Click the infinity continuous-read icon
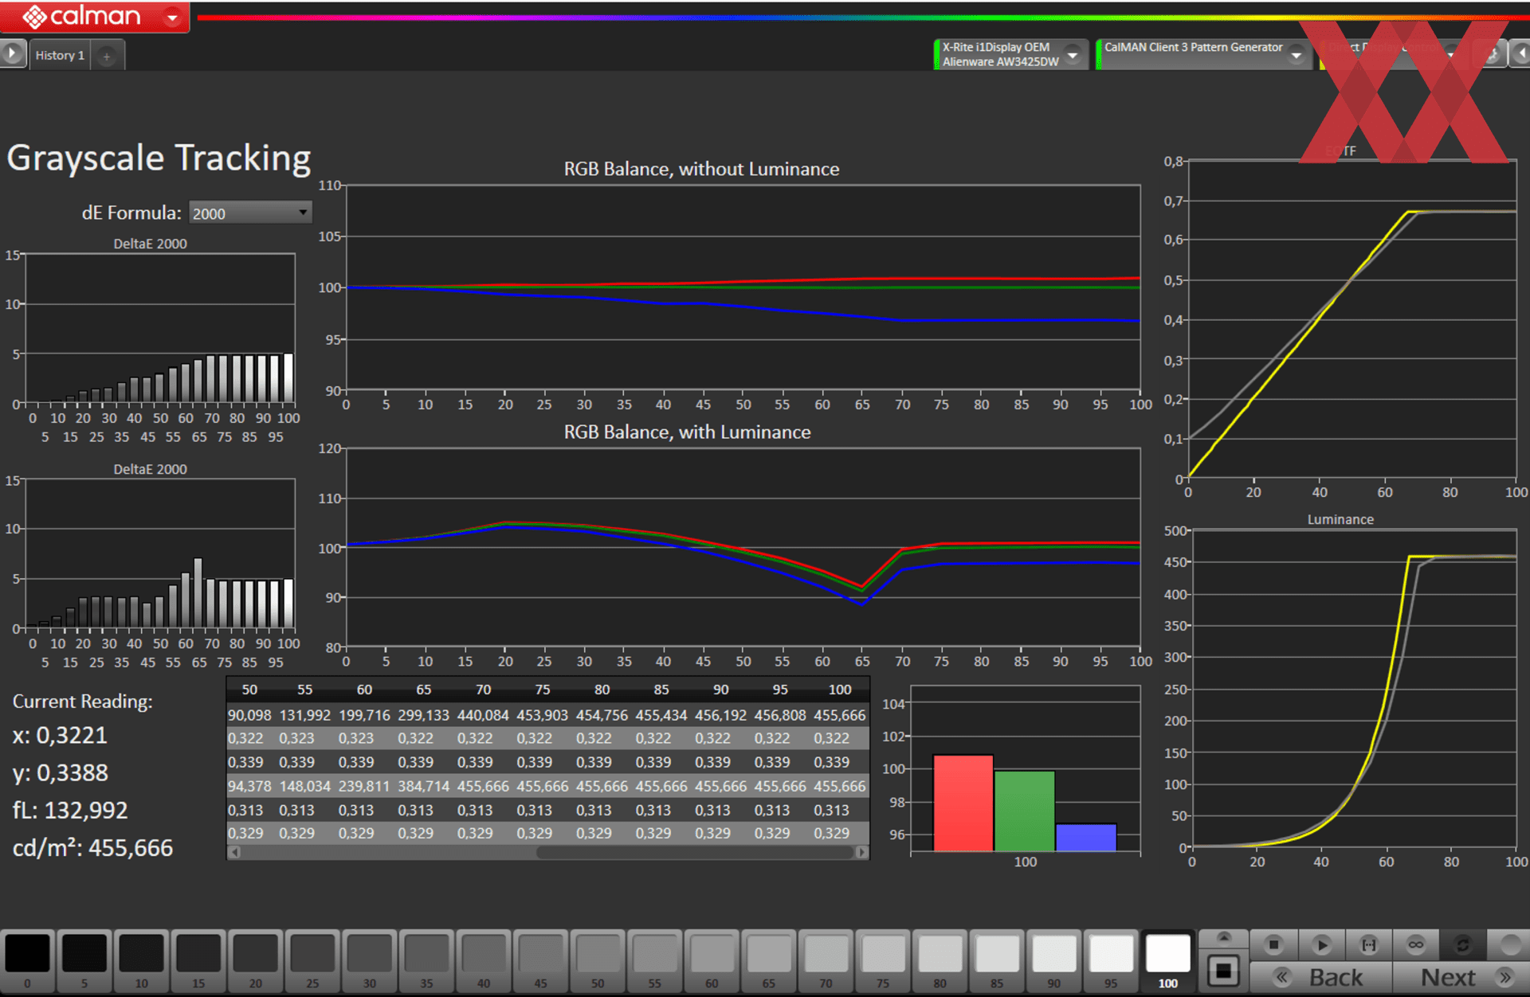1530x997 pixels. click(x=1415, y=944)
